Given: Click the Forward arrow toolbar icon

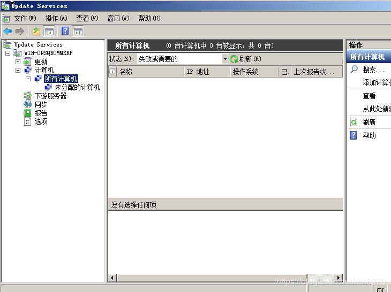Looking at the screenshot, I should coord(19,32).
